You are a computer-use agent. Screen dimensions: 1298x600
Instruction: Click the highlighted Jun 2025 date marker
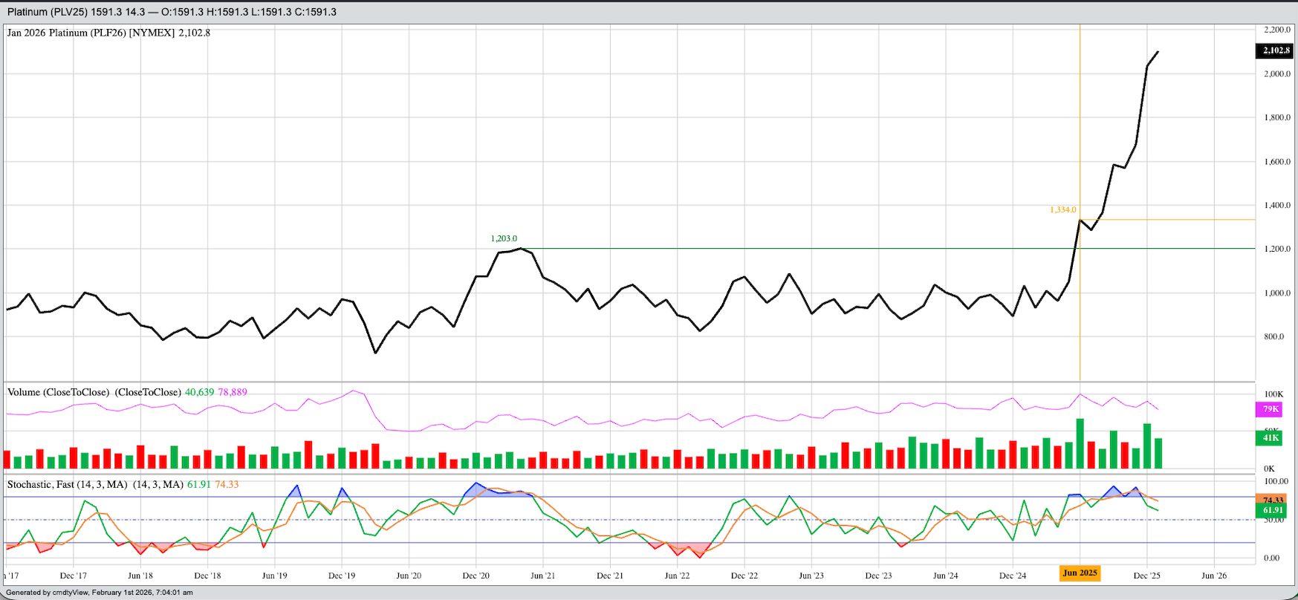[x=1080, y=573]
